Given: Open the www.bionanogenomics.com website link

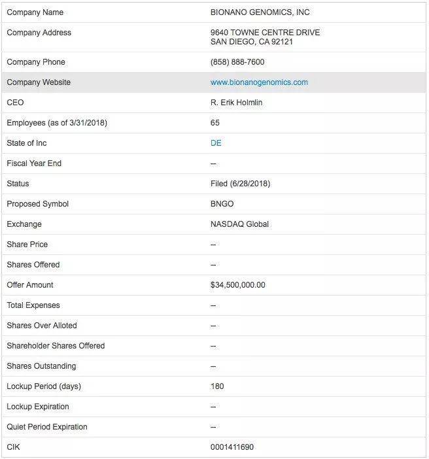Looking at the screenshot, I should (259, 82).
